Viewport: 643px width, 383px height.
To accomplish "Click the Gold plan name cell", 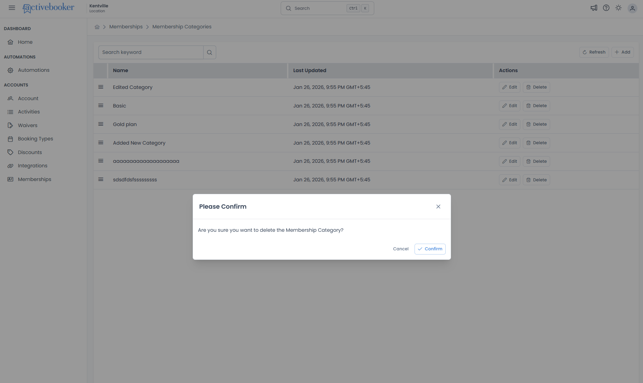I will tap(125, 124).
